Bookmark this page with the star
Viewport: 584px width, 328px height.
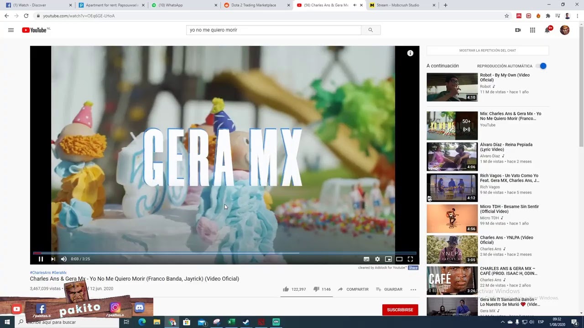coord(506,16)
